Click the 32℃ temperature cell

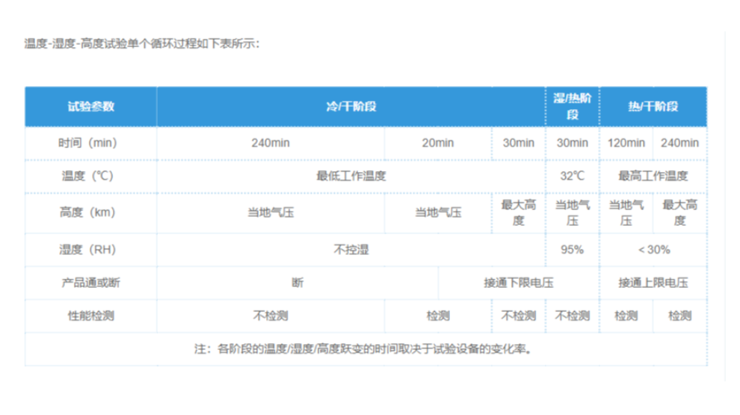[x=572, y=176]
